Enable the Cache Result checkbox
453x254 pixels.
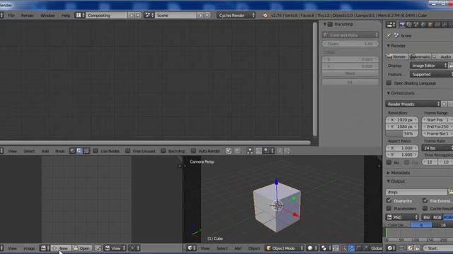click(x=425, y=208)
